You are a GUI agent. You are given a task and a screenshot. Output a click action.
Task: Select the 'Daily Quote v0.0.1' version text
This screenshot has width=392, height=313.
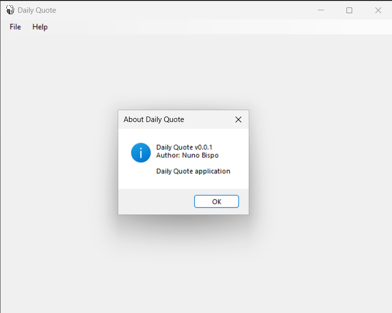(x=184, y=147)
